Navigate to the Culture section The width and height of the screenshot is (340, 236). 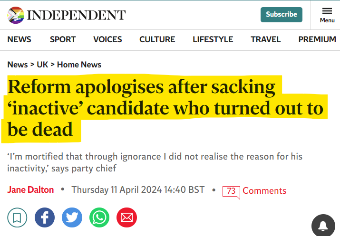157,39
